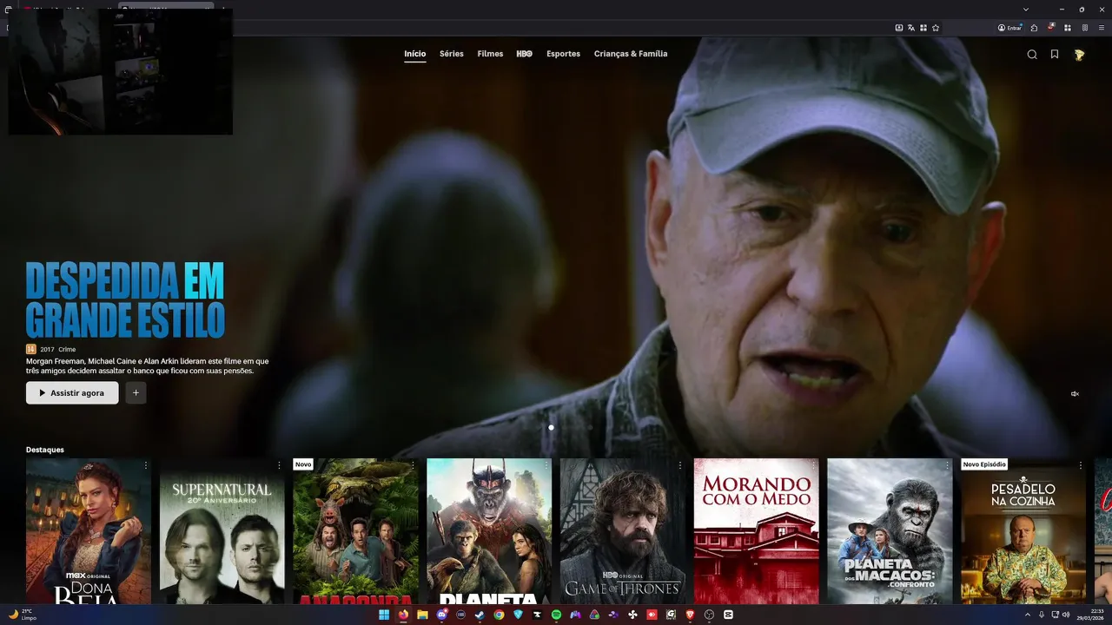Screen dimensions: 1112x625
Task: Open options menu on Supernatural card
Action: pyautogui.click(x=279, y=466)
